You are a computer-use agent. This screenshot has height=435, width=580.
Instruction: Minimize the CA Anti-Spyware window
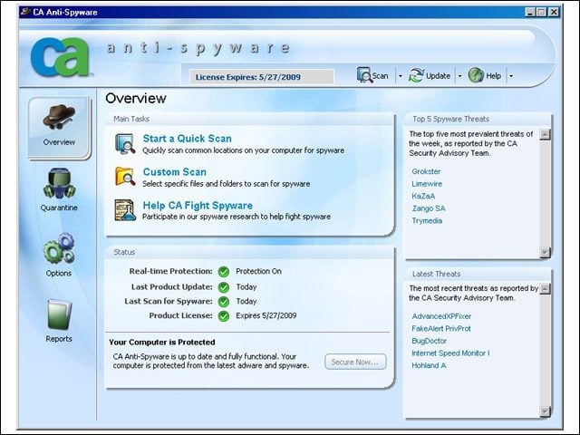tap(530, 12)
